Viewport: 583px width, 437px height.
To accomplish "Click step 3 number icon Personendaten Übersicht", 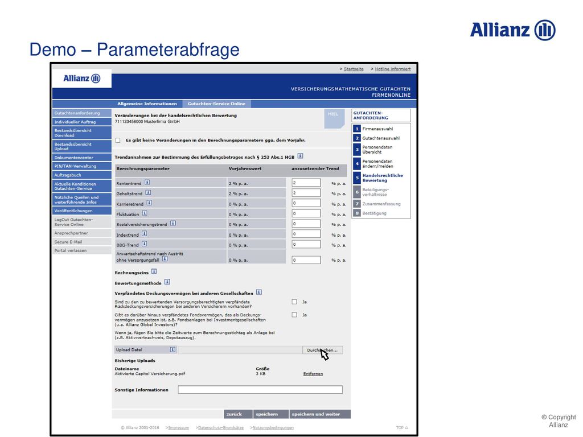I will tap(356, 150).
